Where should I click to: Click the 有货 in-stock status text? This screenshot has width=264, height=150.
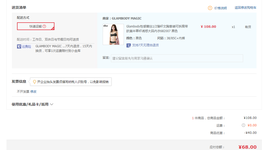pos(248,27)
